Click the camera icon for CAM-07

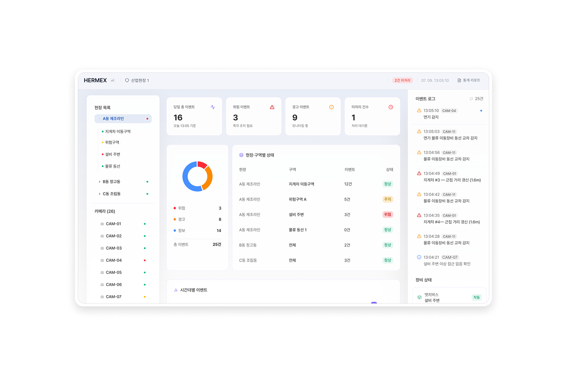[x=102, y=297]
